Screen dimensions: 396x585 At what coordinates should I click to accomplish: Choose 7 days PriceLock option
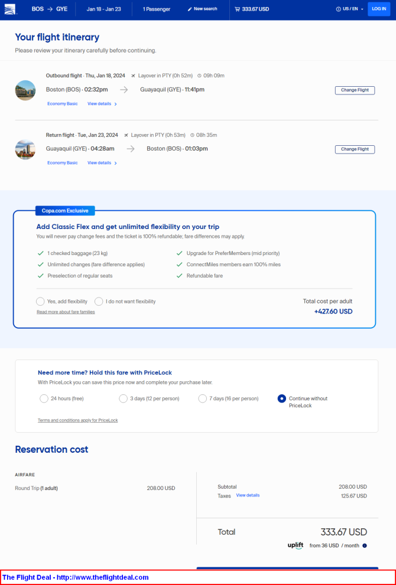click(203, 398)
